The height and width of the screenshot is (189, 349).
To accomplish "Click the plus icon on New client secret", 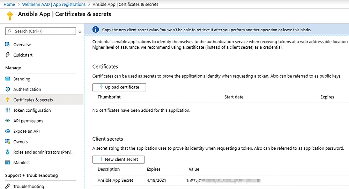I will tap(101, 159).
